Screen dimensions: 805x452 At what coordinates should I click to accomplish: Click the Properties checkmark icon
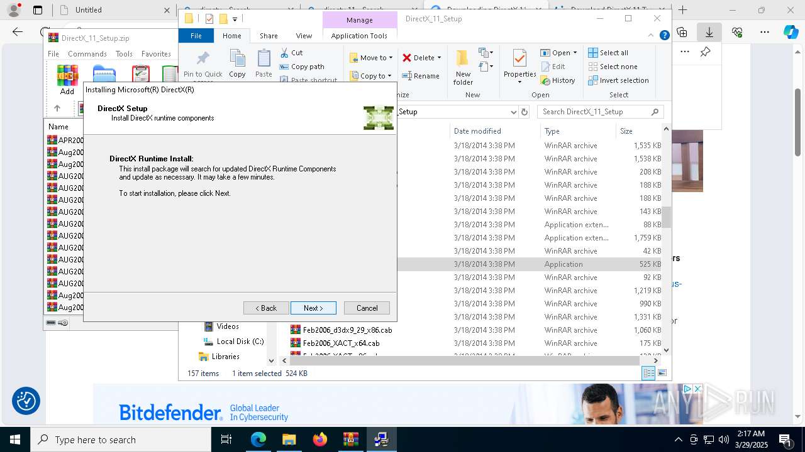pyautogui.click(x=519, y=59)
